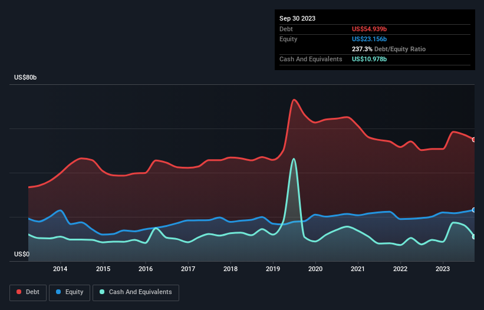
Task: Click the Debt row label in tooltip
Action: 286,29
